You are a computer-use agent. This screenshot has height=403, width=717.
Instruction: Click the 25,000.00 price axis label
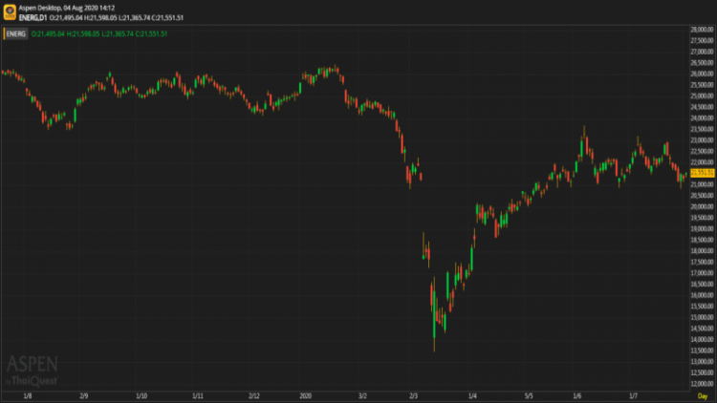[x=703, y=95]
